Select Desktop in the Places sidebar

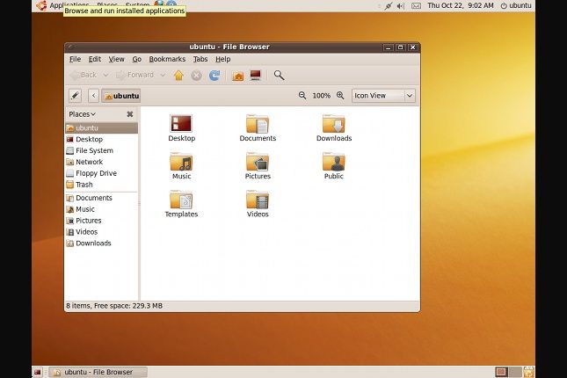pyautogui.click(x=102, y=139)
